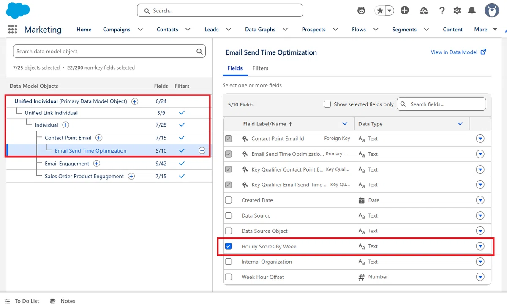Click the Favorites star icon
Image resolution: width=507 pixels, height=308 pixels.
click(x=380, y=11)
